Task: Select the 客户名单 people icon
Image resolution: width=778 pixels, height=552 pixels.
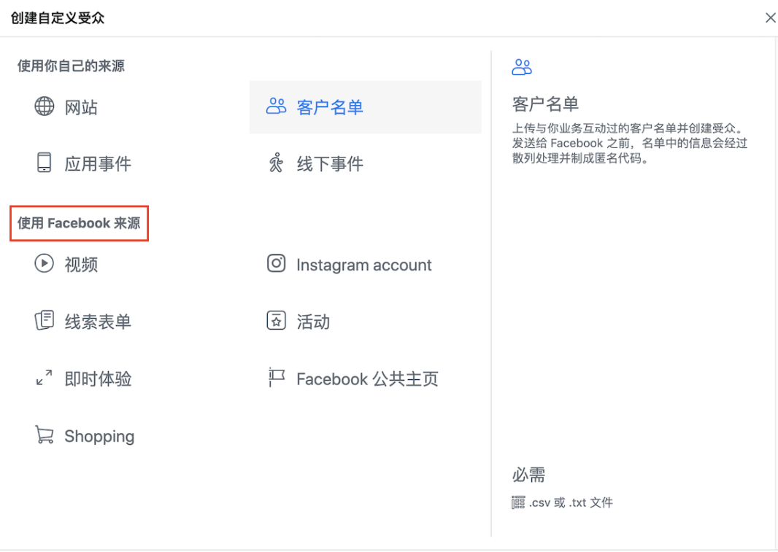Action: (x=276, y=106)
